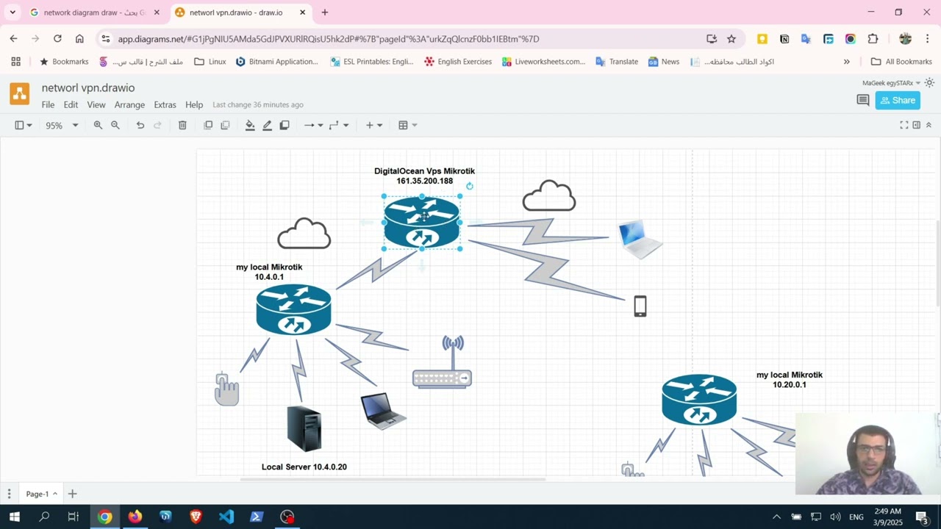The height and width of the screenshot is (529, 941).
Task: Select the Local Server tower shape
Action: click(304, 428)
